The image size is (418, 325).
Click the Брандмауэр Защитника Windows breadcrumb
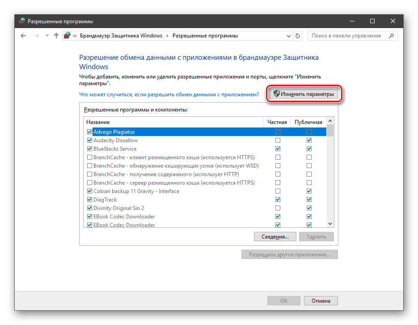121,36
